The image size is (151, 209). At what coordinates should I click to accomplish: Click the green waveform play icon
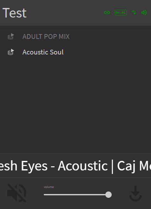pos(134,12)
